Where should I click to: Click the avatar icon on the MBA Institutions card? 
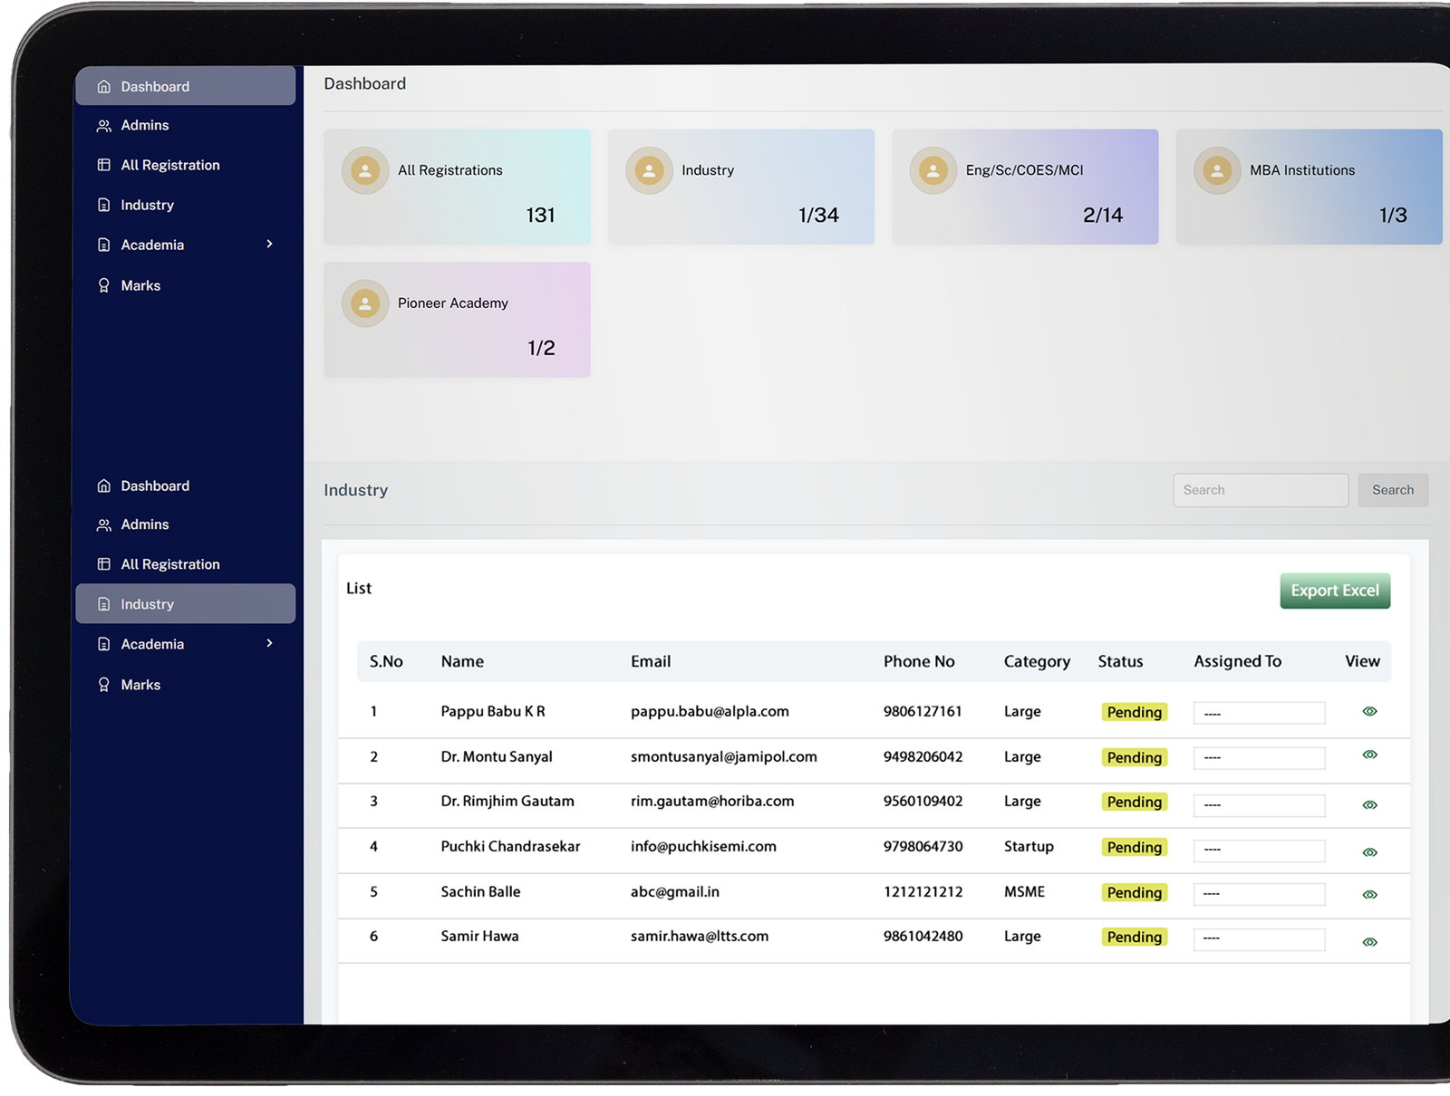coord(1216,169)
